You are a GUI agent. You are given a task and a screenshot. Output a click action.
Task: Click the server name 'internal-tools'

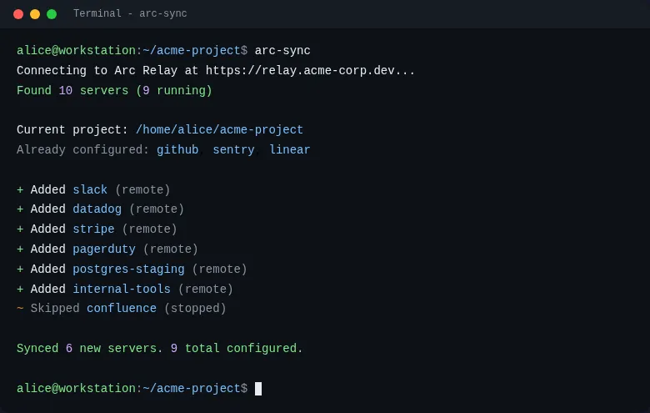(x=122, y=289)
